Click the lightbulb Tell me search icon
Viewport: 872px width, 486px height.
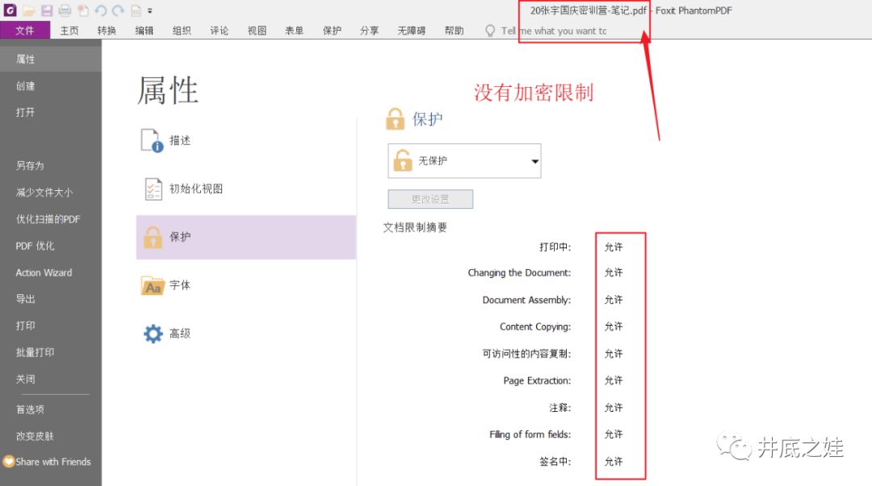tap(490, 31)
